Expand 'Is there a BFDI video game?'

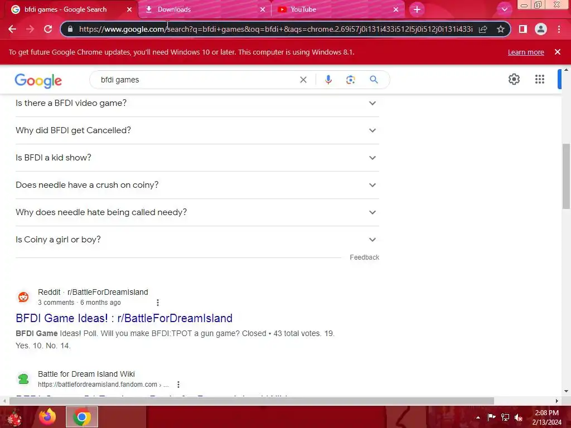click(x=197, y=103)
